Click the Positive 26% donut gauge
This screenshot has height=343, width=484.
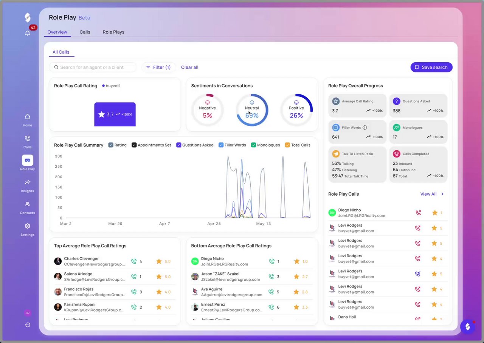[296, 110]
